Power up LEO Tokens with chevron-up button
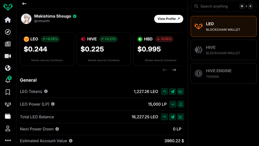Screen dimensions: 259x146 click(165, 91)
